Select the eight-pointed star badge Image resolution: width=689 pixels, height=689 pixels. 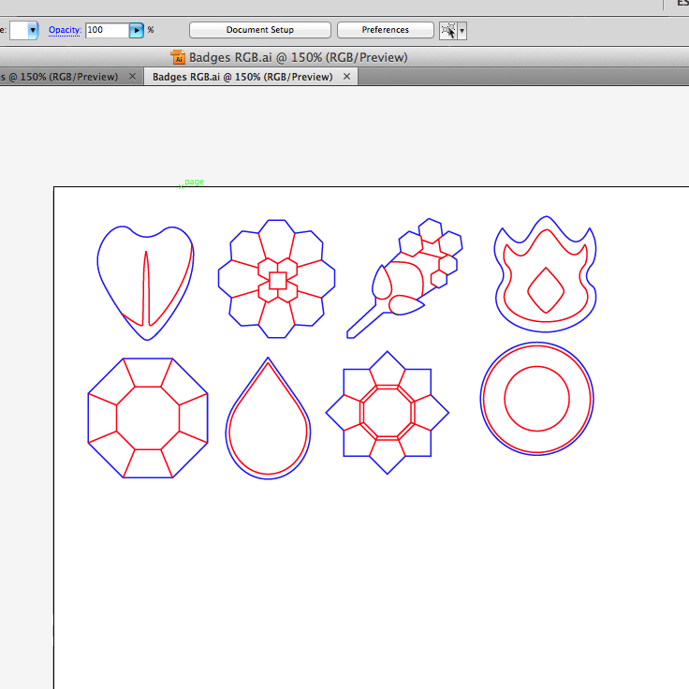tap(388, 413)
